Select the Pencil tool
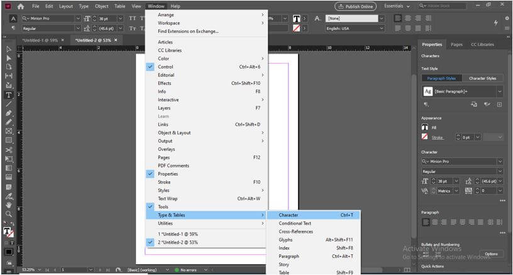The width and height of the screenshot is (513, 275). 9,122
